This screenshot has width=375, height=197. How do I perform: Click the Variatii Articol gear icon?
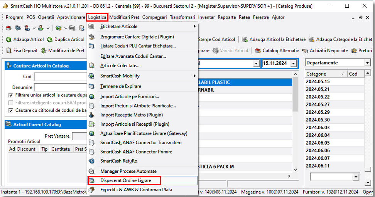216,51
